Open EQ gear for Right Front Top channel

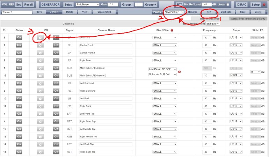pos(40,121)
